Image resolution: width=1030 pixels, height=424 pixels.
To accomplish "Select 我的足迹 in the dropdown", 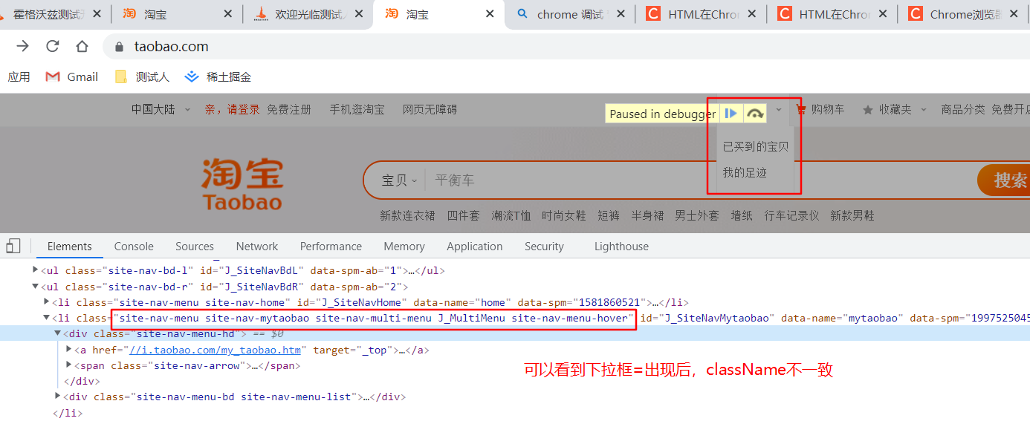I will click(x=745, y=172).
